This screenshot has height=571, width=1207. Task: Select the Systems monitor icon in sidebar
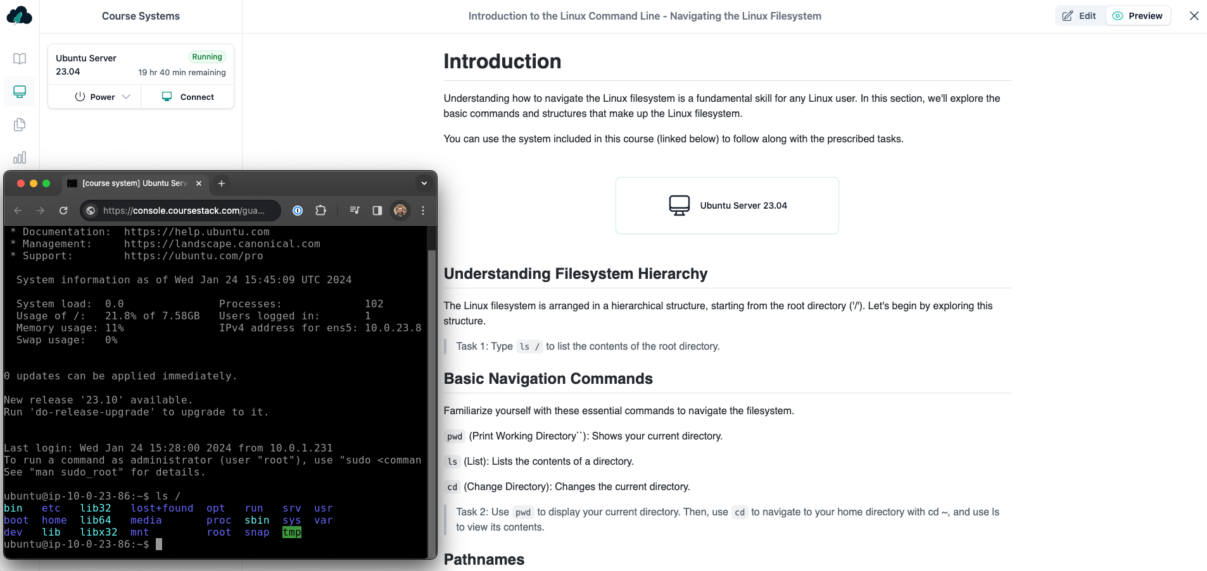click(20, 92)
